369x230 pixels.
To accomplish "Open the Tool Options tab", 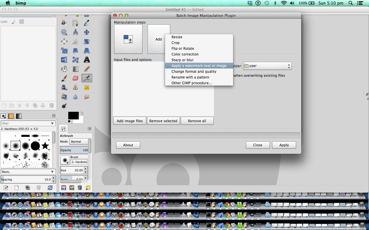I will point(63,129).
